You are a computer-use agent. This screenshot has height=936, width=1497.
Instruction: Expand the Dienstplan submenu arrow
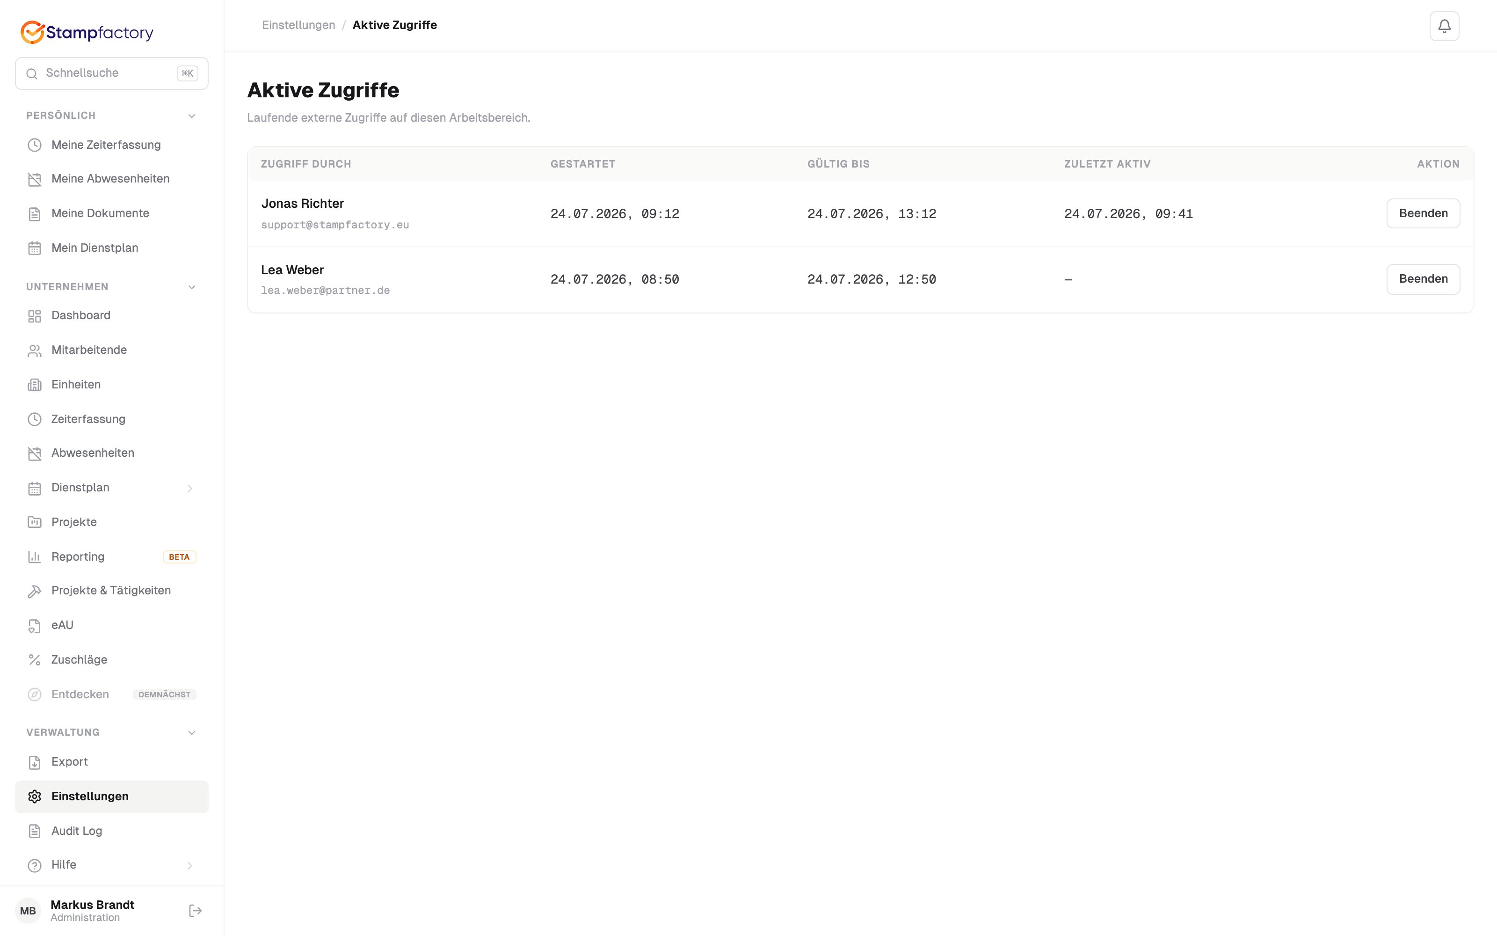tap(190, 489)
